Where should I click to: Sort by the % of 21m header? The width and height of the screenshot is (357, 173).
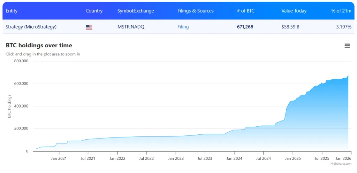point(341,11)
